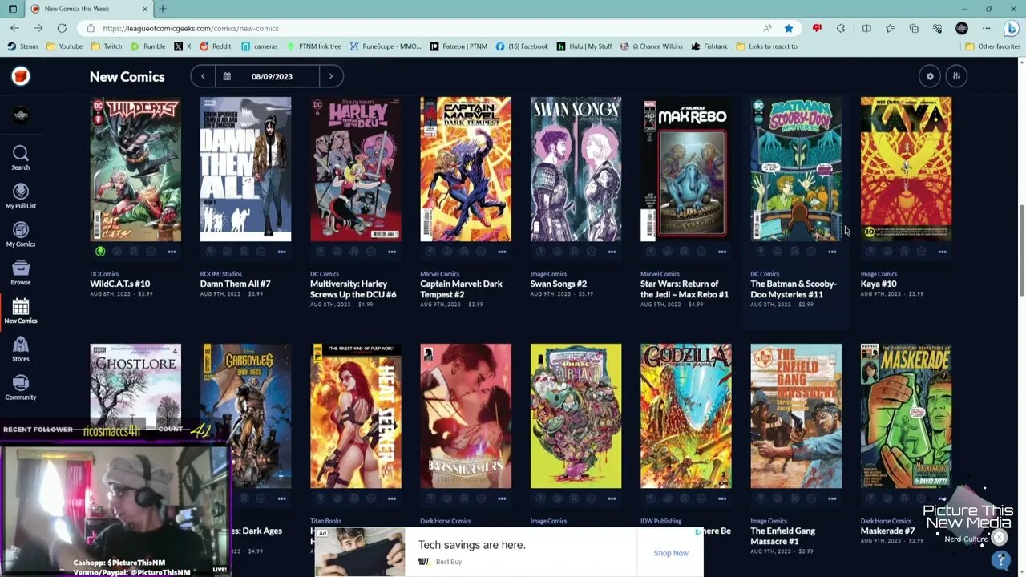Open Split screen icon in Edge toolbar

click(866, 28)
